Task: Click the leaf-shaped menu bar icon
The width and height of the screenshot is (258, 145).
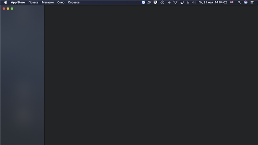Action: (x=149, y=2)
